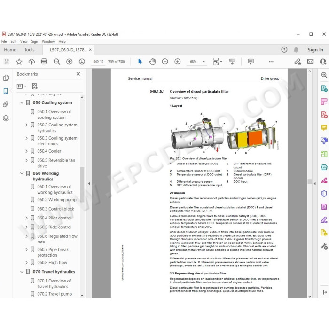
Task: Click the Save file icon
Action: (7, 62)
